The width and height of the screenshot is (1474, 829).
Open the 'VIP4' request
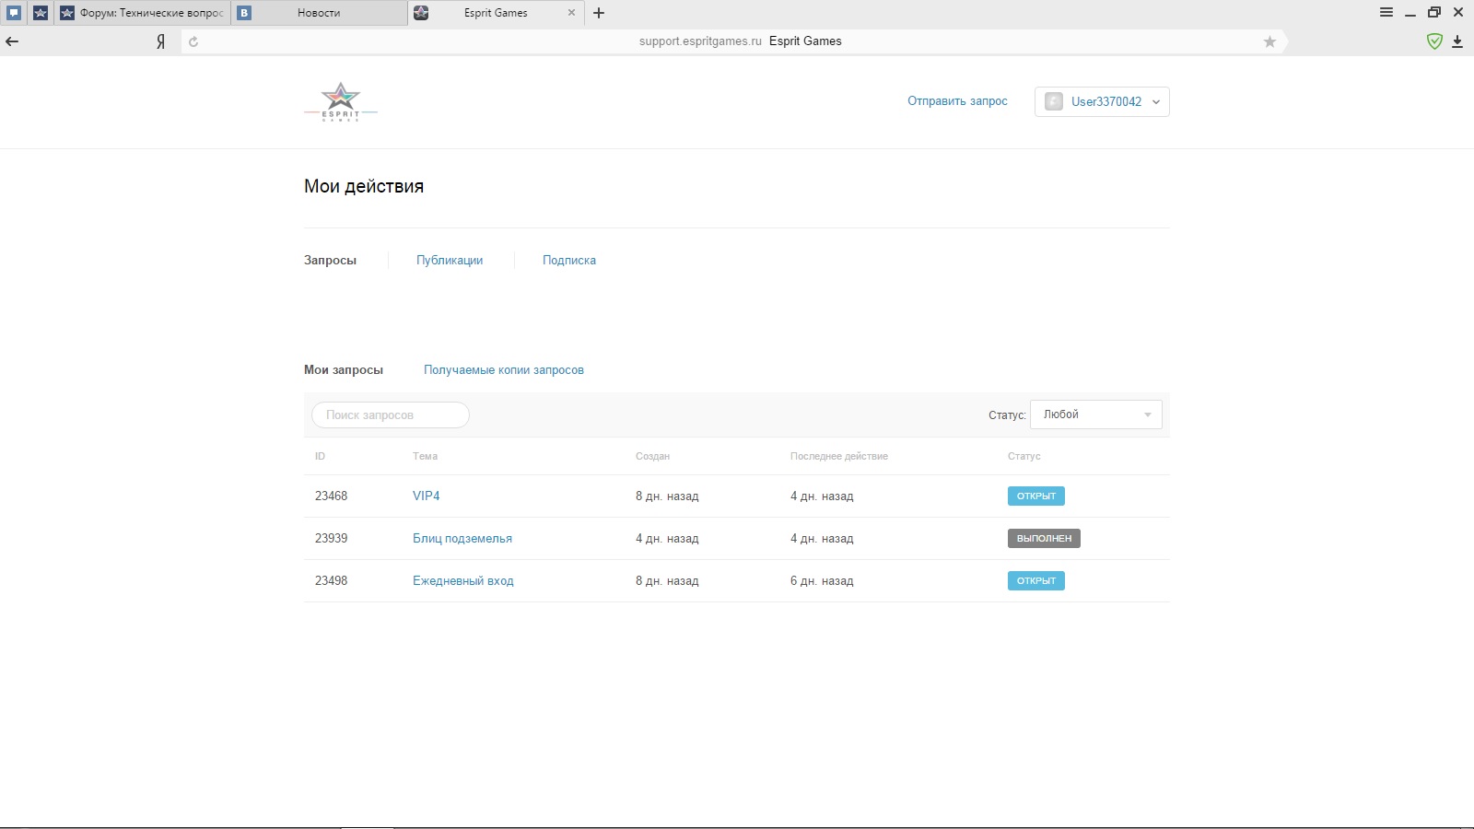426,496
